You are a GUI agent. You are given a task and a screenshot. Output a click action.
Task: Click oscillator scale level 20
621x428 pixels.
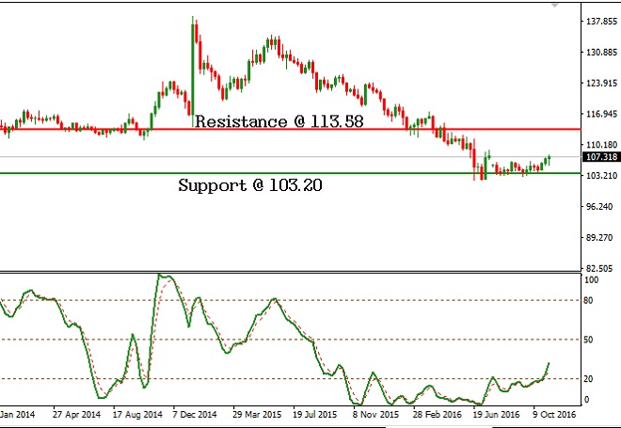tap(588, 379)
